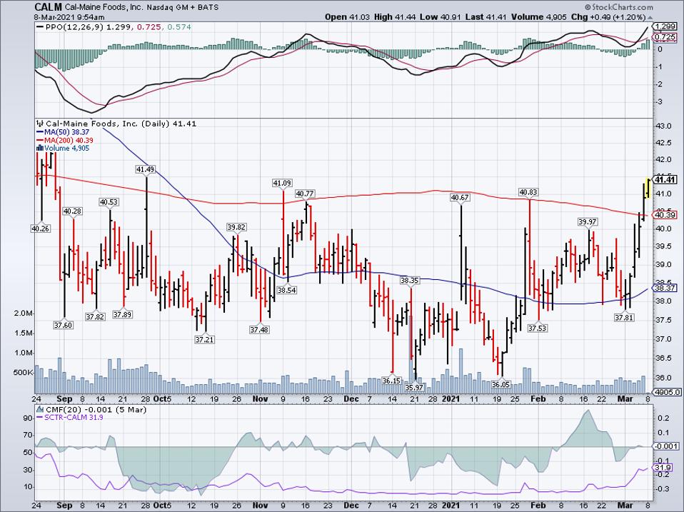Click the 37.53 price low label
The image size is (684, 512).
pyautogui.click(x=537, y=328)
